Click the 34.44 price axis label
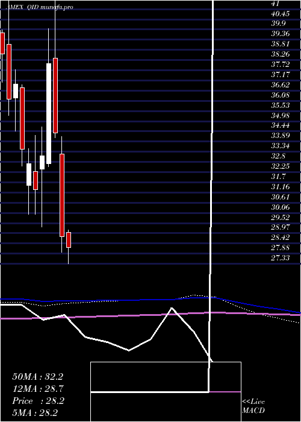Screen dimensions: 301x422 coord(281,125)
